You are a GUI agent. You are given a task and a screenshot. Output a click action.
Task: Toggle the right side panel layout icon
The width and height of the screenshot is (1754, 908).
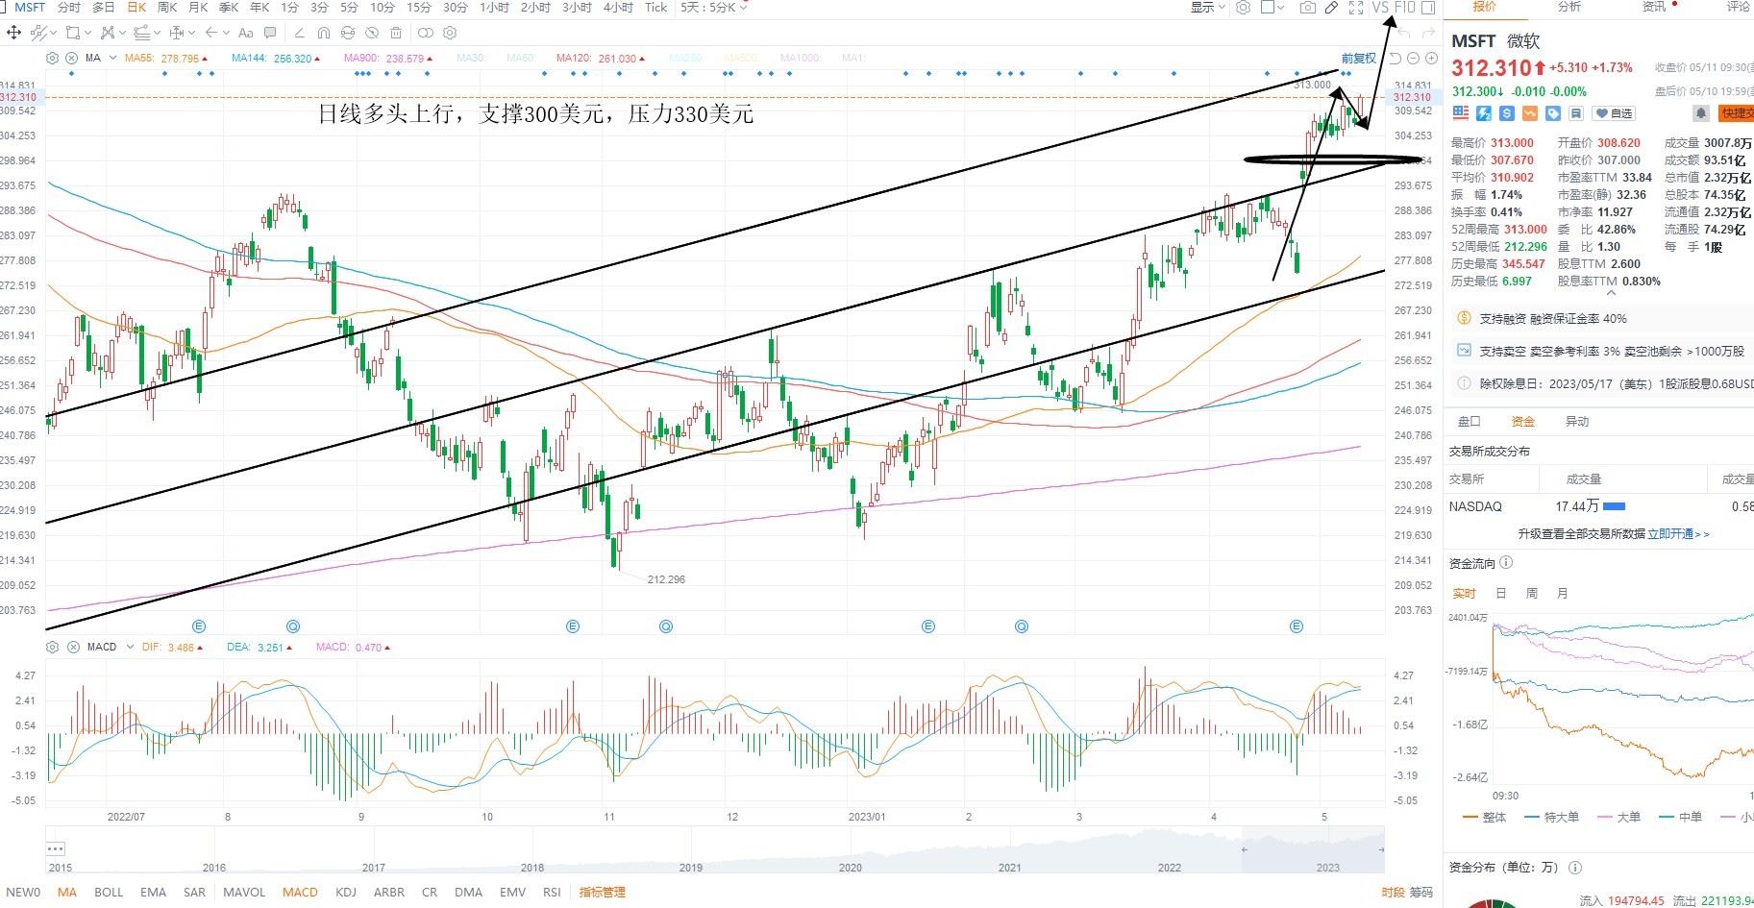click(1428, 8)
